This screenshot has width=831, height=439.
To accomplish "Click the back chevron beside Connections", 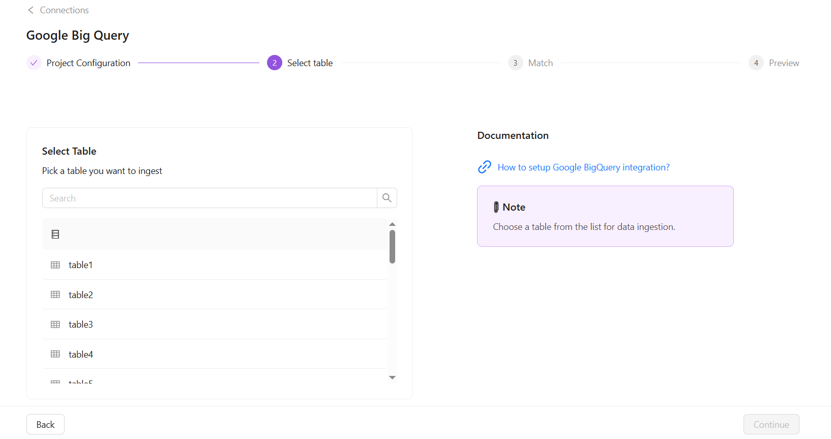I will pos(31,10).
